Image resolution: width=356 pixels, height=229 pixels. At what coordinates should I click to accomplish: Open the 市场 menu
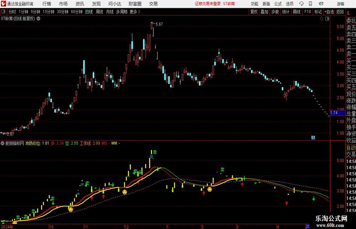pyautogui.click(x=63, y=4)
